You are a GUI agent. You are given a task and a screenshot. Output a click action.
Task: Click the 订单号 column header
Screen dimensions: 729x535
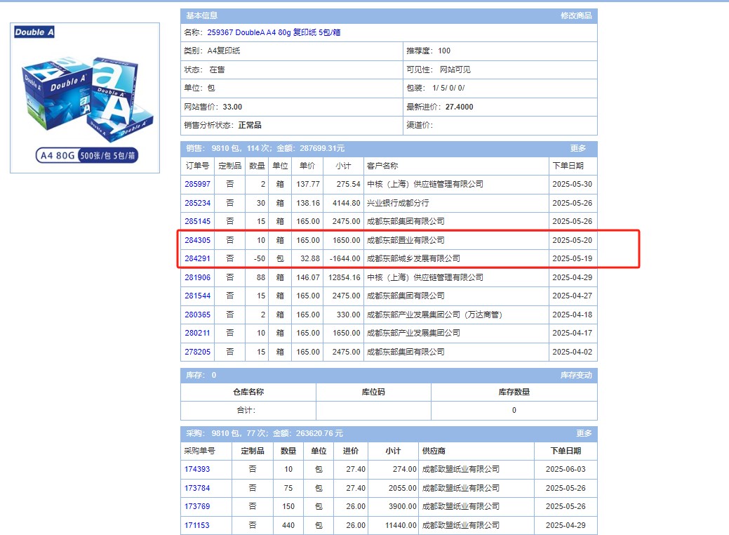pos(198,166)
